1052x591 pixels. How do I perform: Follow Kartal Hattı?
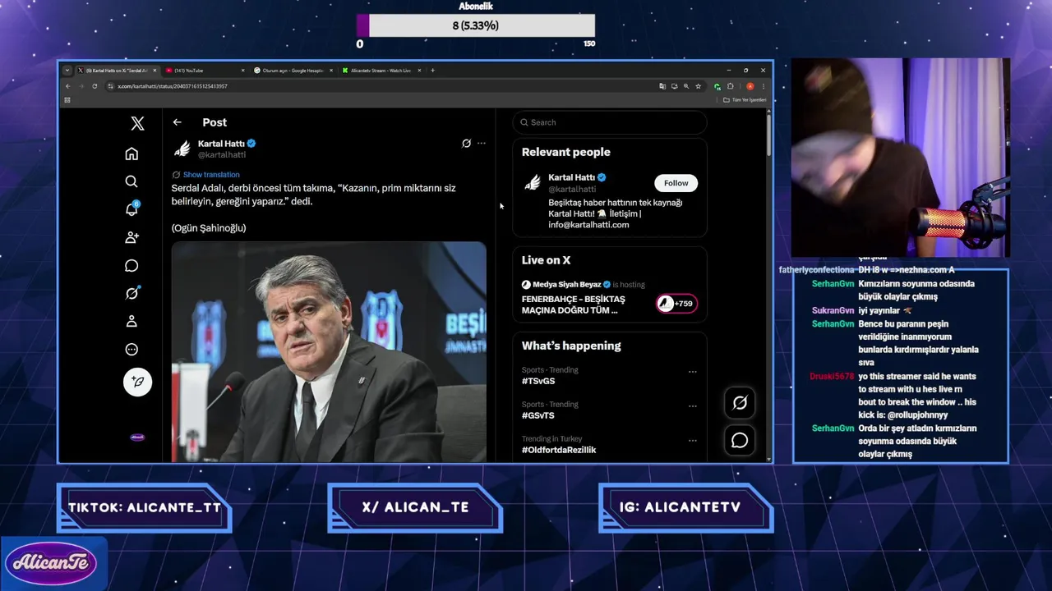tap(676, 183)
